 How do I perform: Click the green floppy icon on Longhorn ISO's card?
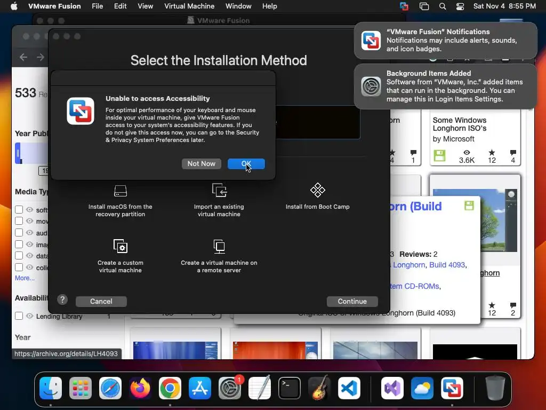coord(439,155)
